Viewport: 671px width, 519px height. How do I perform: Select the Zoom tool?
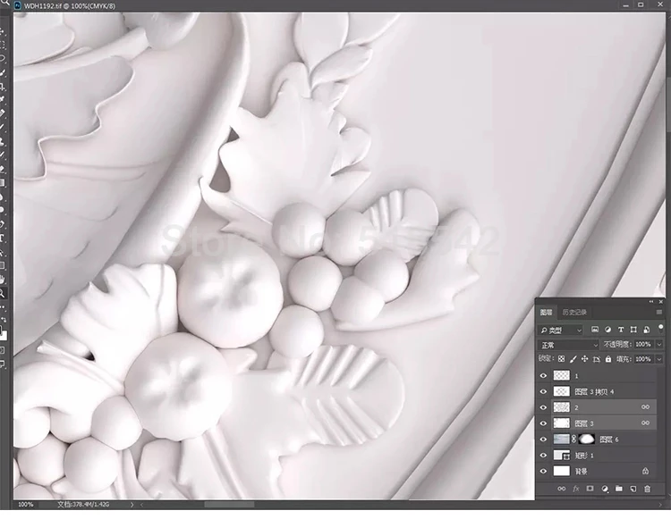click(x=2, y=294)
